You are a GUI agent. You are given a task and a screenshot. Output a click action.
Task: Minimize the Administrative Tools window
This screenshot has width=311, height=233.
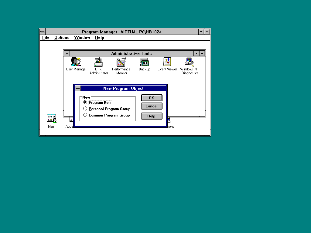196,53
